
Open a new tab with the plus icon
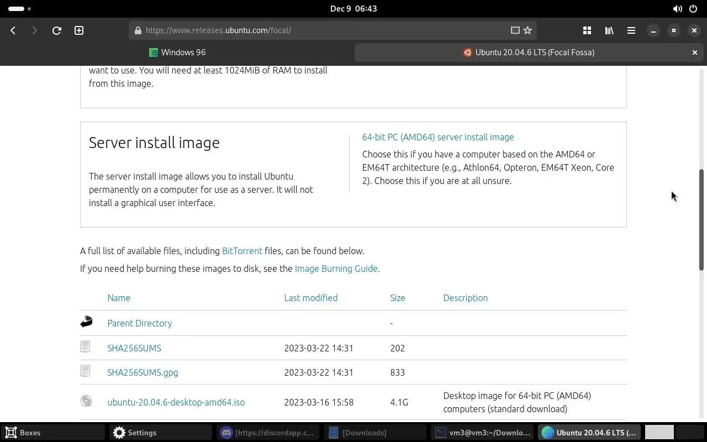click(x=79, y=30)
